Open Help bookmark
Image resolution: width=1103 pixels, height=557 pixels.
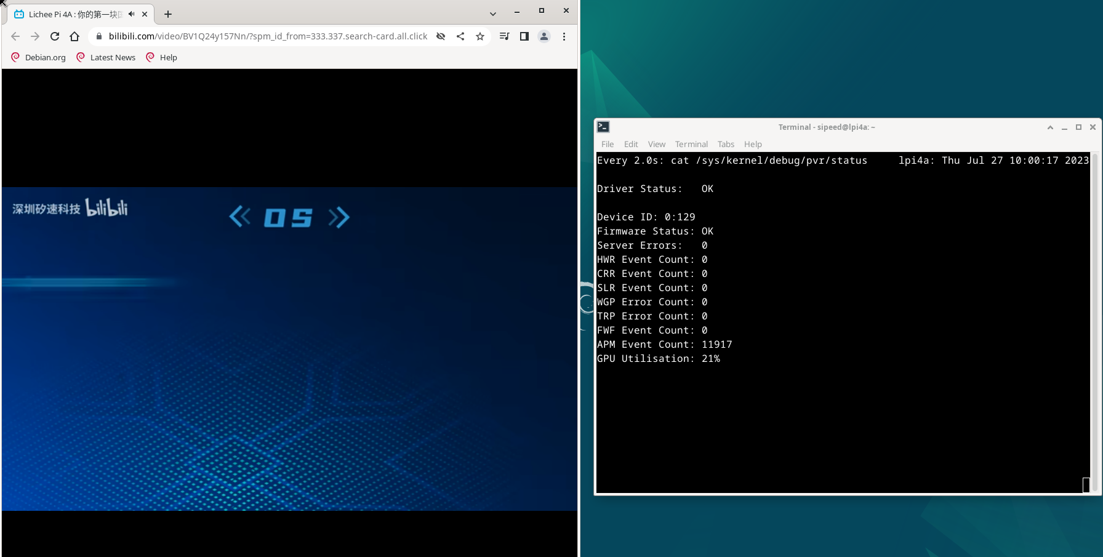pos(161,57)
